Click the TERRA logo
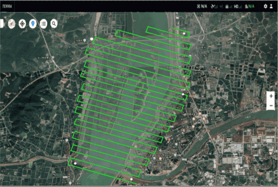 tap(7, 6)
